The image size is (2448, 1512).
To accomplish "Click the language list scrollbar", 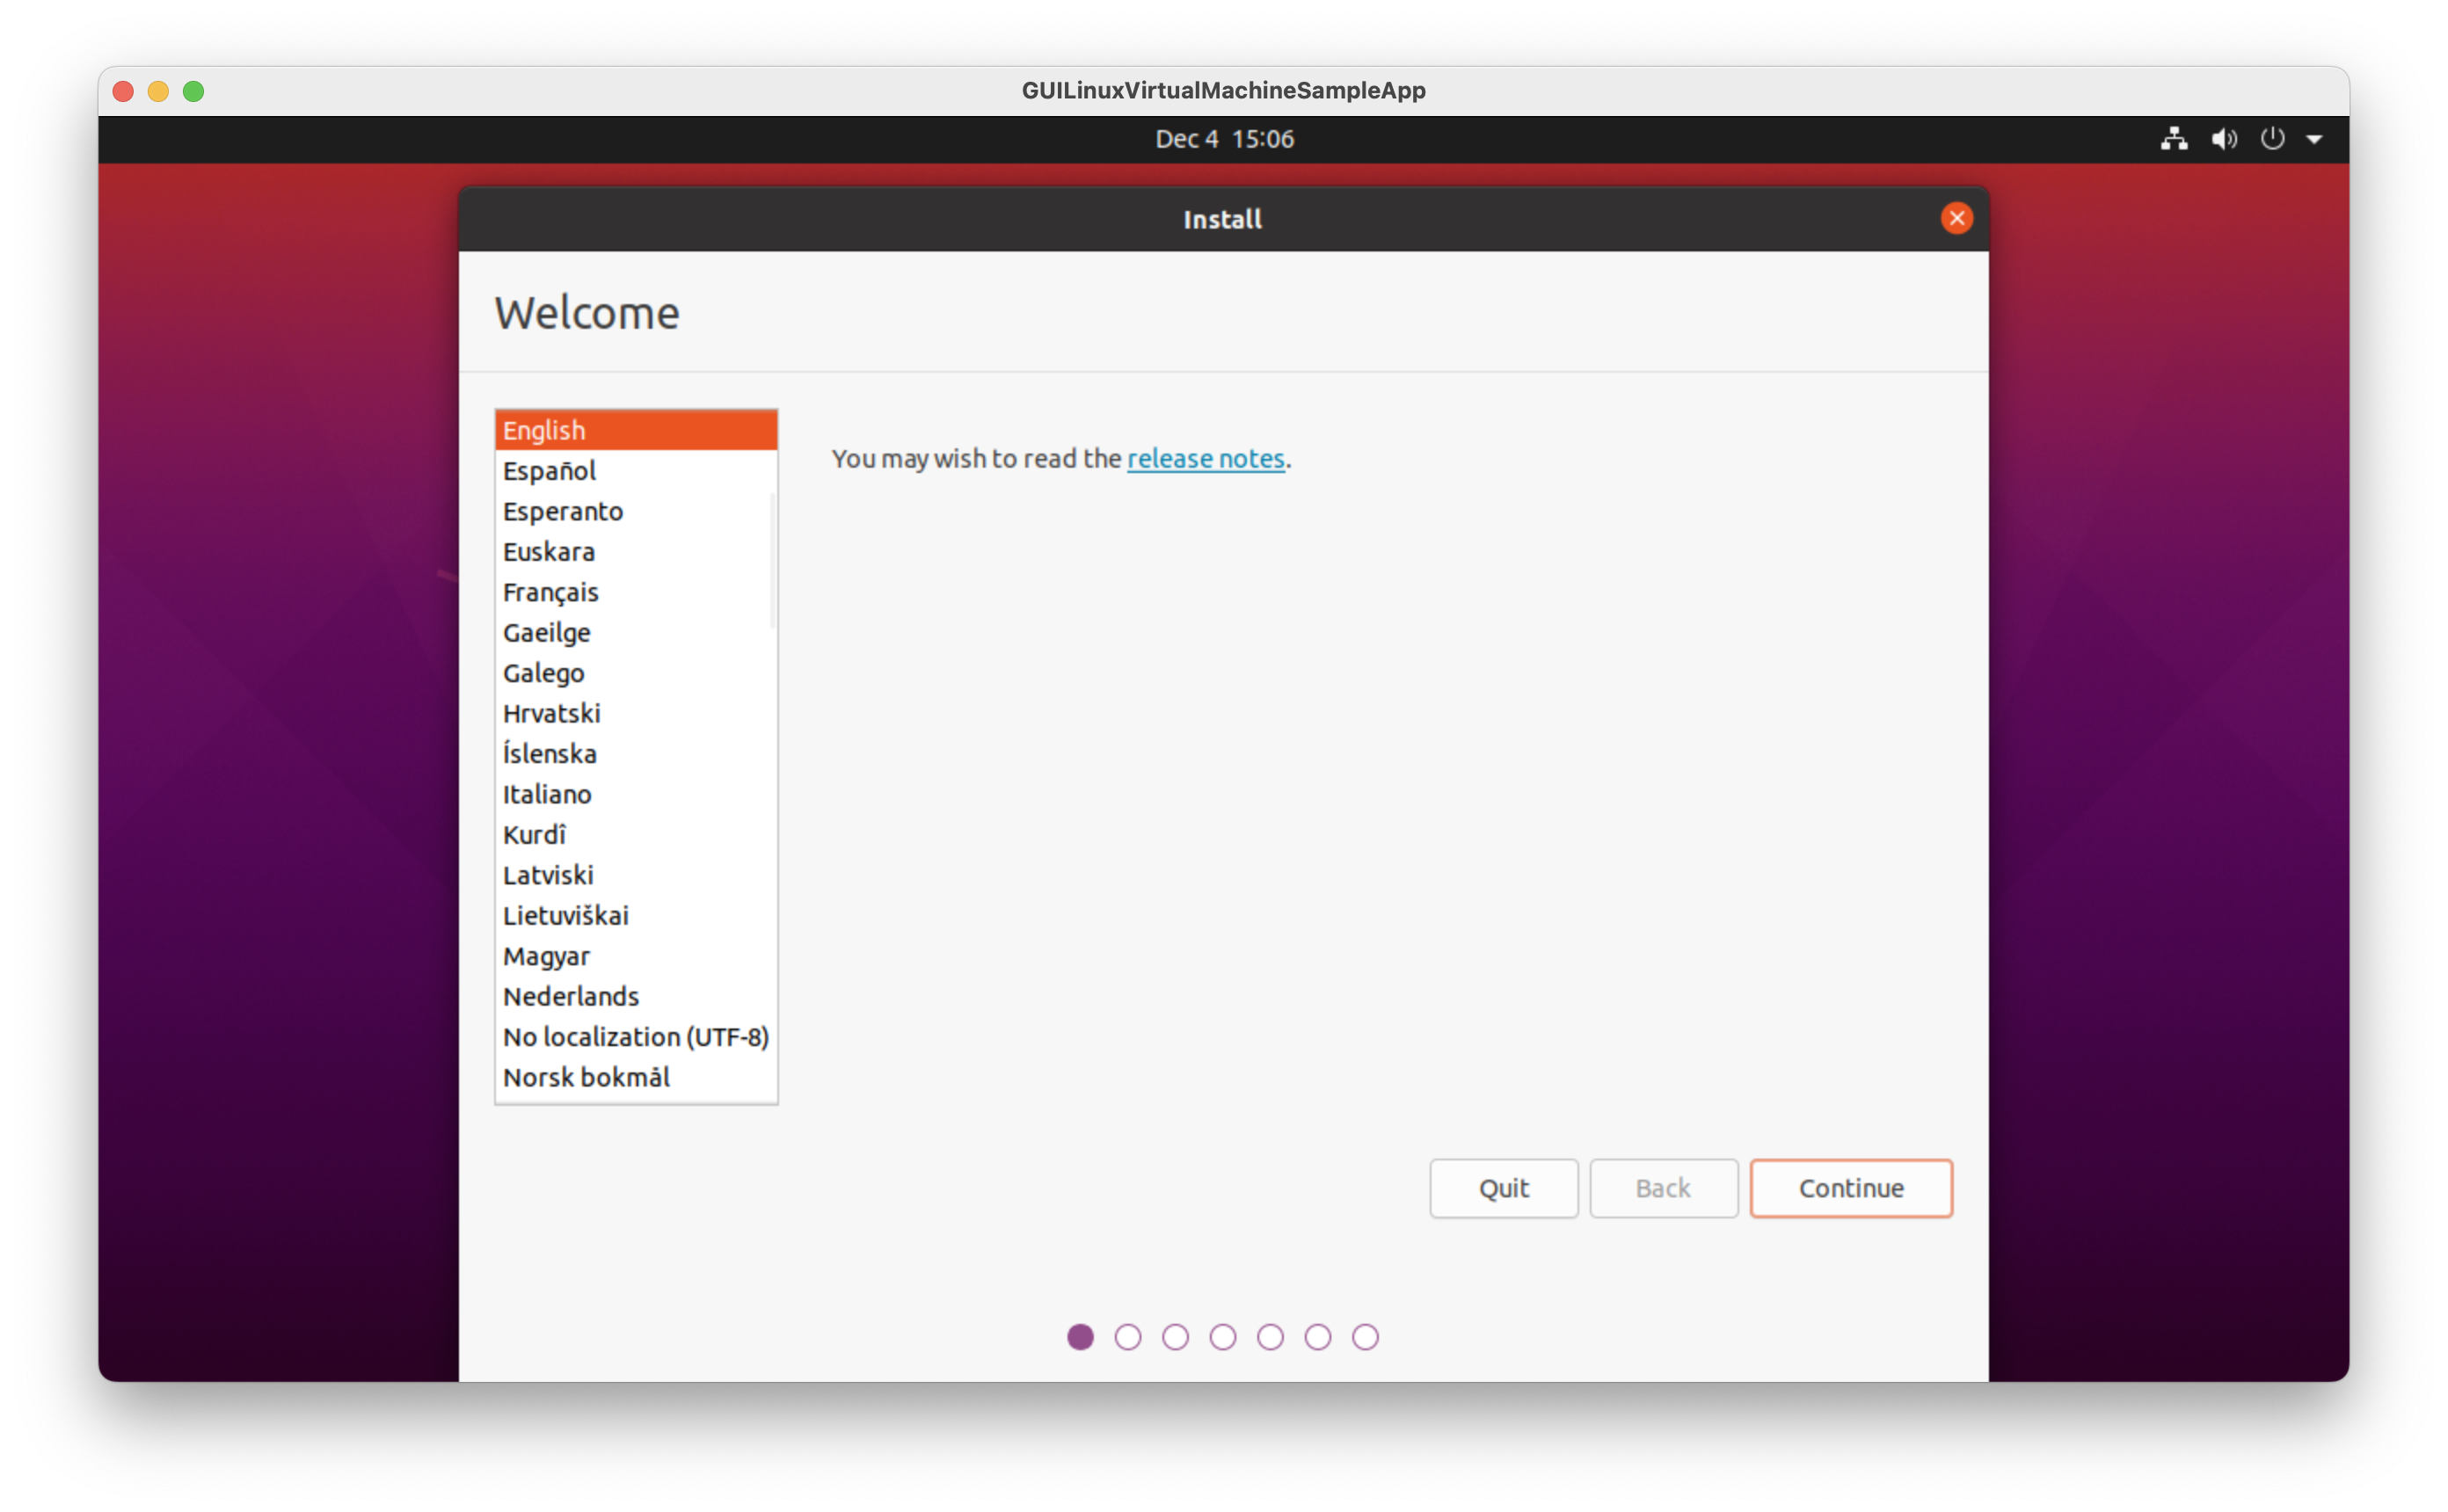I will coord(772,561).
